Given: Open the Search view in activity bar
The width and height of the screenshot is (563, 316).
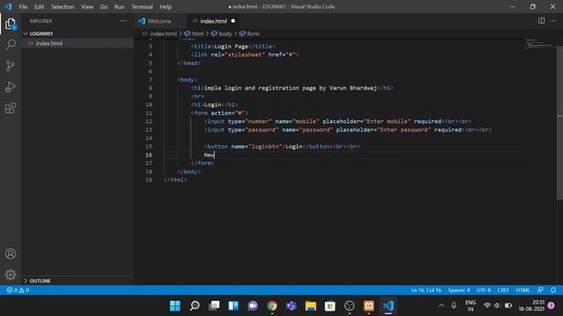Looking at the screenshot, I should click(x=11, y=45).
